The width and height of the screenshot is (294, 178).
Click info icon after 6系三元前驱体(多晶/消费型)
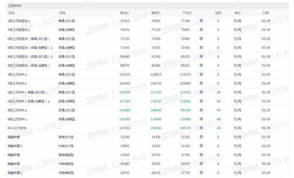[52, 48]
